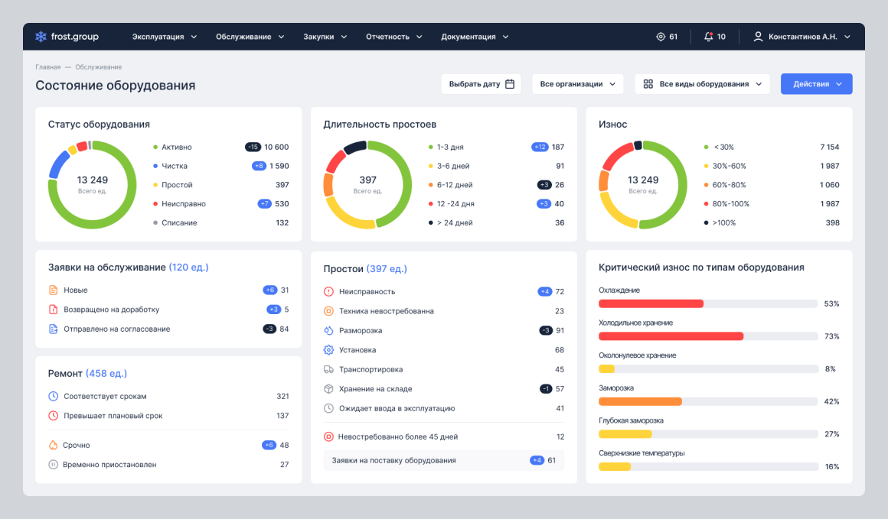Open the Все виды оборудования dropdown
888x519 pixels.
702,84
